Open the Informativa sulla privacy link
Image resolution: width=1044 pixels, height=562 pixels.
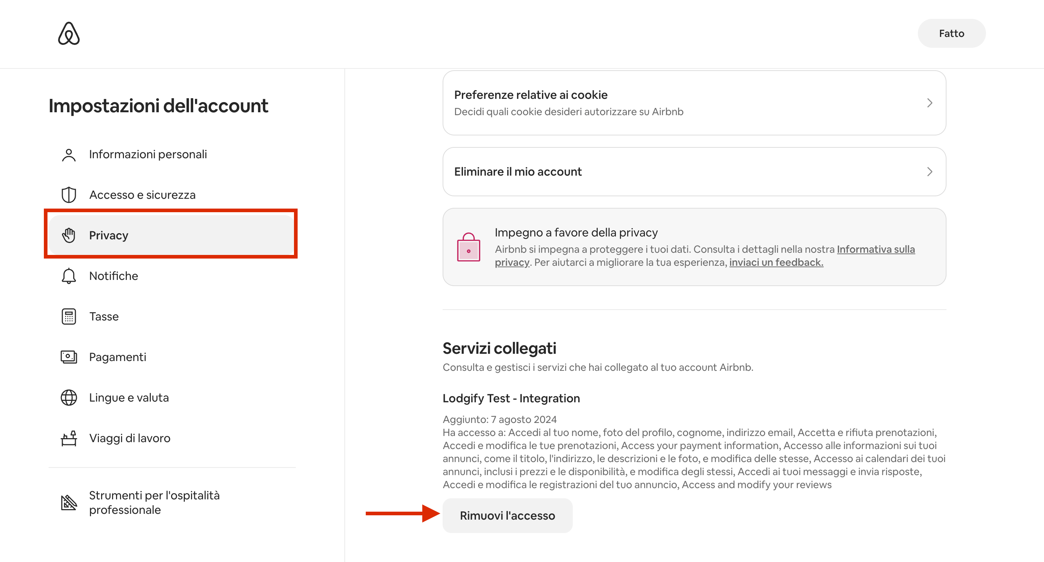click(x=875, y=249)
